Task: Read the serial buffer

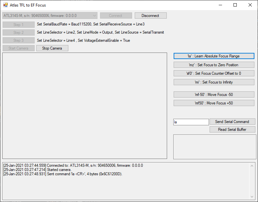Action: 232,130
